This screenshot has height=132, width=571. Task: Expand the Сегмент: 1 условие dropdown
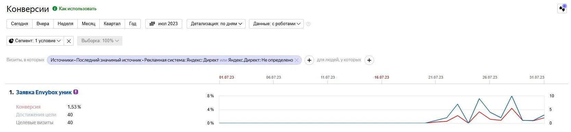[35, 41]
